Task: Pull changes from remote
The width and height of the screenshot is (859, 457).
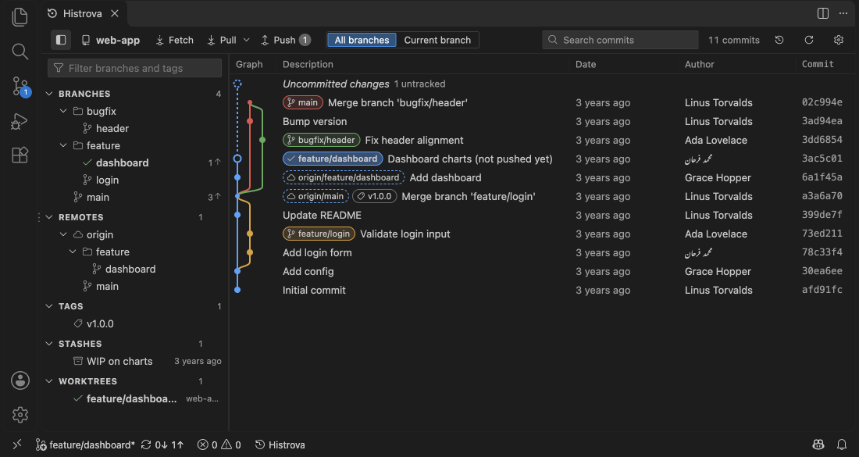Action: [x=223, y=40]
